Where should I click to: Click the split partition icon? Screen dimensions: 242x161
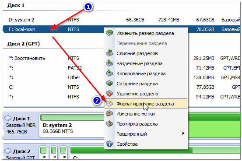109,63
